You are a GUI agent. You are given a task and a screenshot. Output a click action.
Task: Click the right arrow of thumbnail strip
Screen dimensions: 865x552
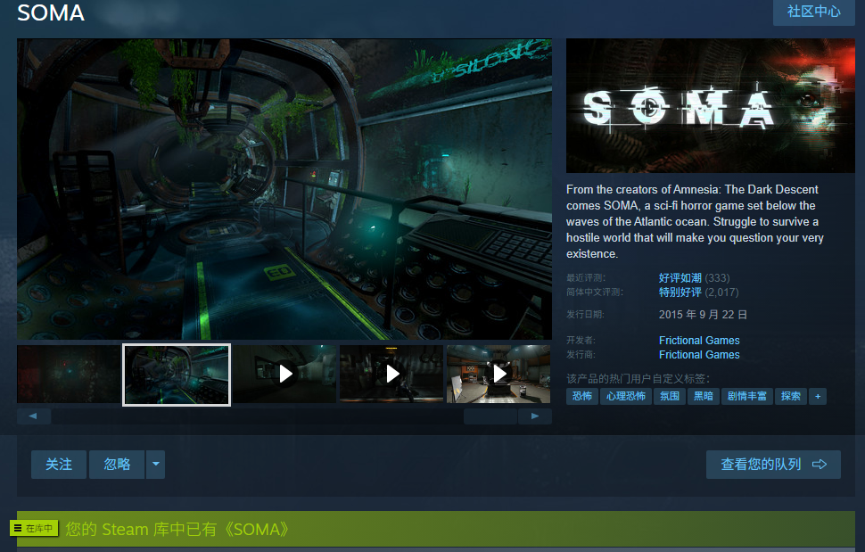tap(534, 416)
